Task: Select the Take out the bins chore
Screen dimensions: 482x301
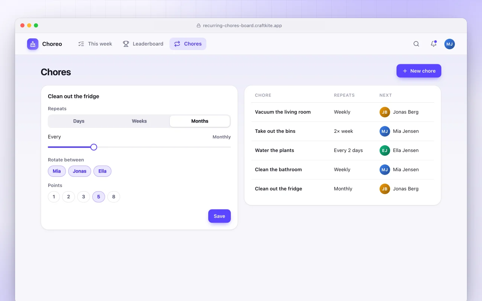Action: tap(275, 131)
